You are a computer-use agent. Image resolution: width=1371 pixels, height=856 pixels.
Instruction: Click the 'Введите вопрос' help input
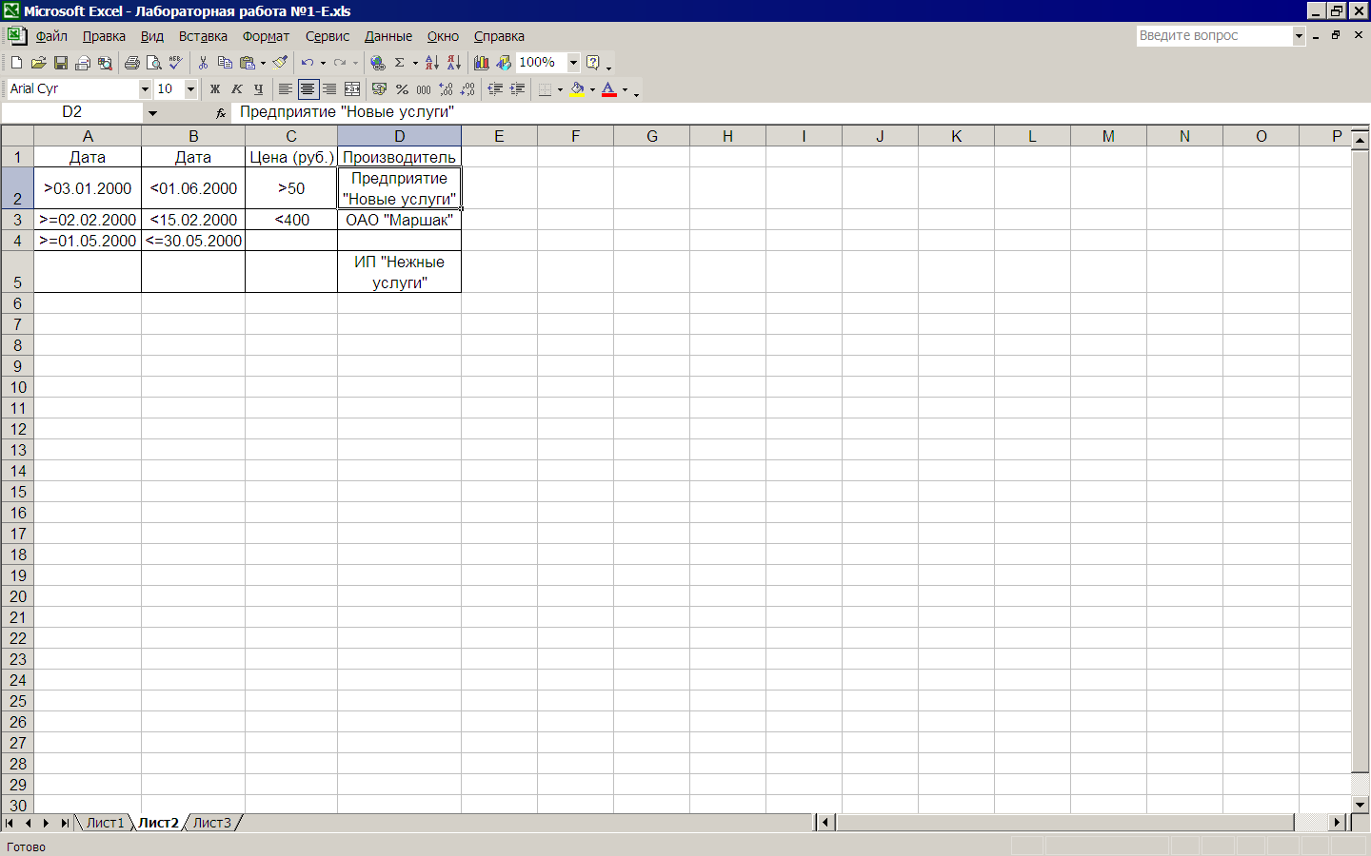click(x=1214, y=36)
